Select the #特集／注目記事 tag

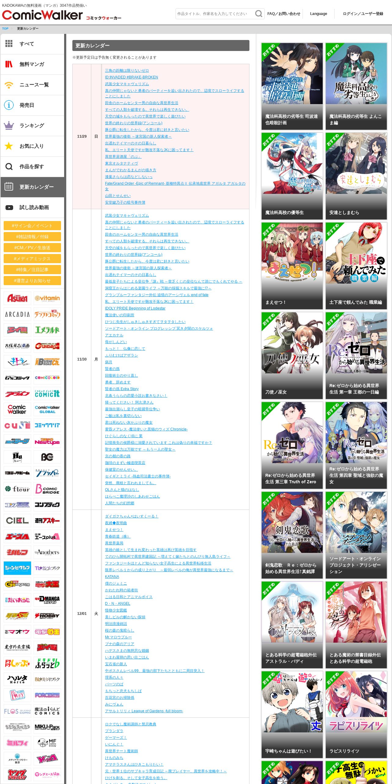tap(32, 270)
